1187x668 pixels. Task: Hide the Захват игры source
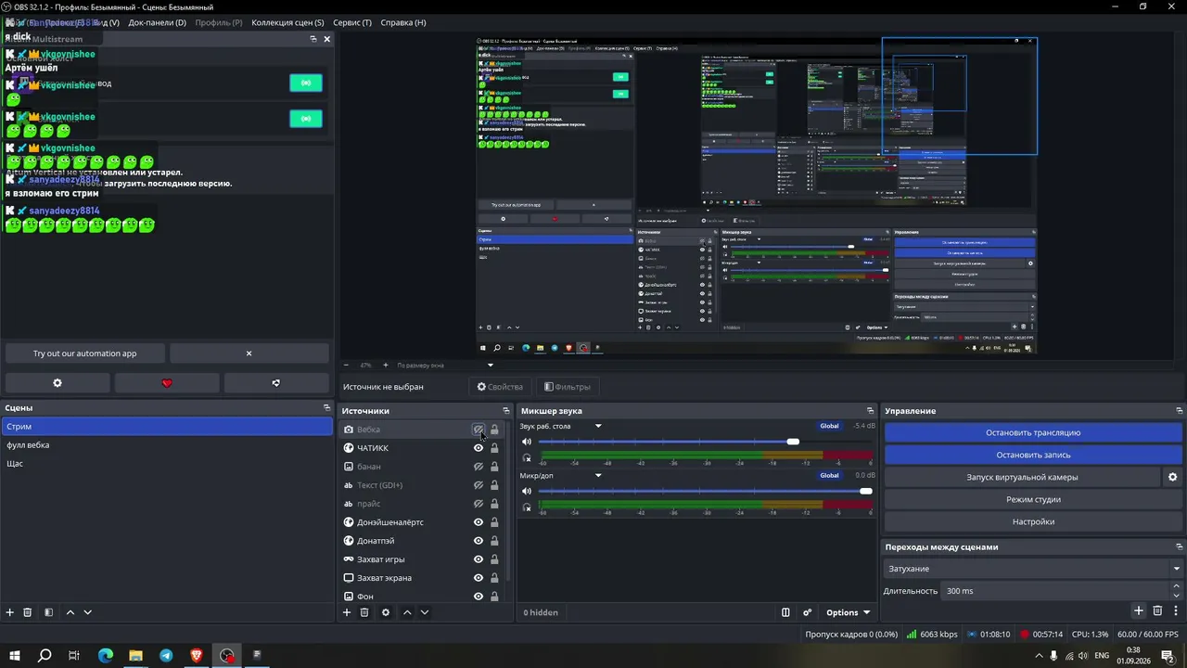point(479,559)
